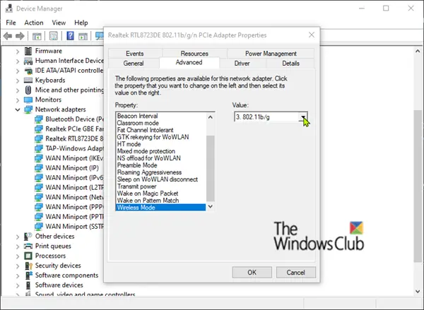Switch to the Resources tab
Viewport: 424px width, 310px height.
click(x=194, y=54)
